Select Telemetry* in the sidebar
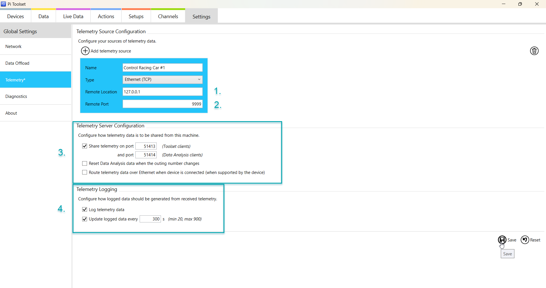Viewport: 546px width, 288px height. tap(36, 79)
